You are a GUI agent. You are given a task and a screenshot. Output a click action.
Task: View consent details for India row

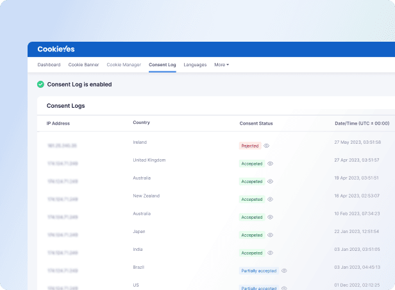click(270, 253)
